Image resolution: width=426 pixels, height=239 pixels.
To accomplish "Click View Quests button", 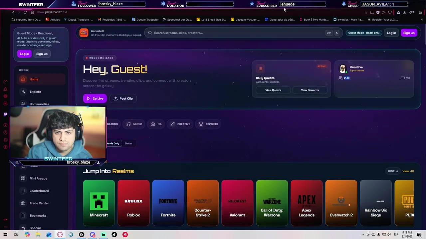I will (273, 90).
